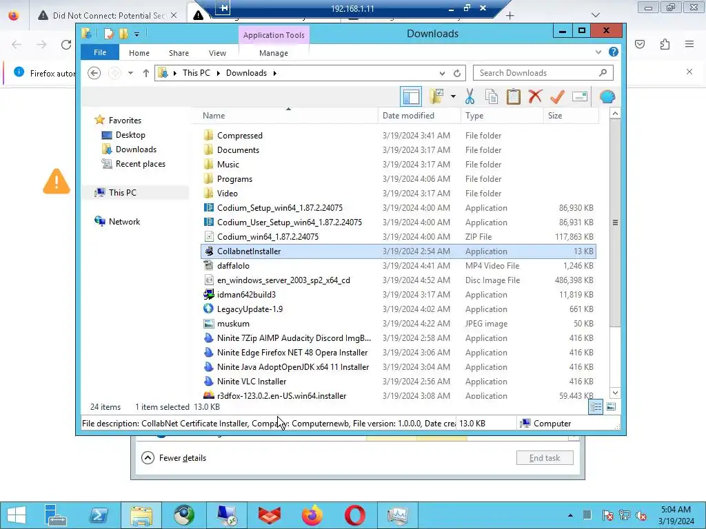Open the folder options dropdown arrow
The image size is (706, 529).
(x=453, y=96)
